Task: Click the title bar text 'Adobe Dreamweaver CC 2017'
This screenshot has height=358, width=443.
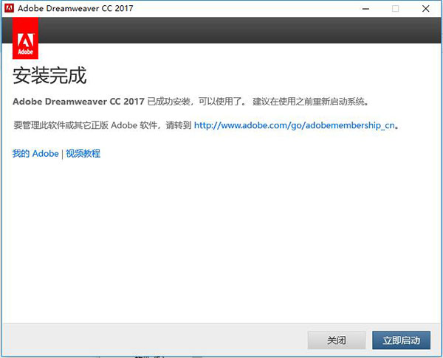Action: click(x=75, y=8)
